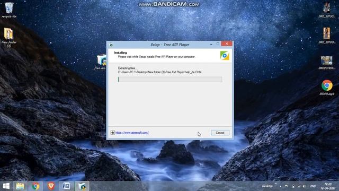The height and width of the screenshot is (191, 339).
Task: Open the aiseesoft.com website link
Action: [132, 133]
